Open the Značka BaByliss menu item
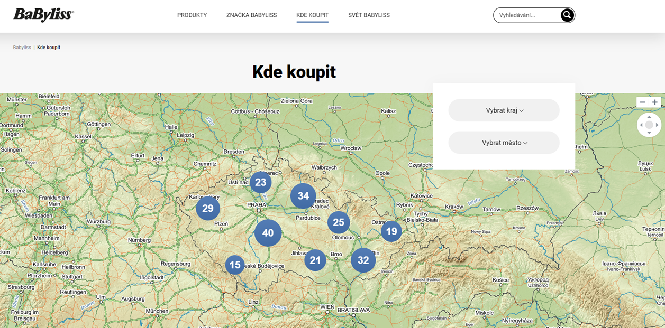Image resolution: width=665 pixels, height=328 pixels. pos(251,15)
